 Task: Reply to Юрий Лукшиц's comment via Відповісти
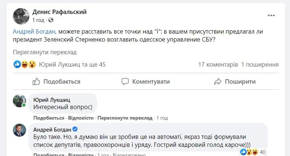coord(81,118)
